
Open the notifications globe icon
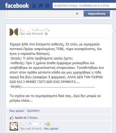[x=47, y=6]
